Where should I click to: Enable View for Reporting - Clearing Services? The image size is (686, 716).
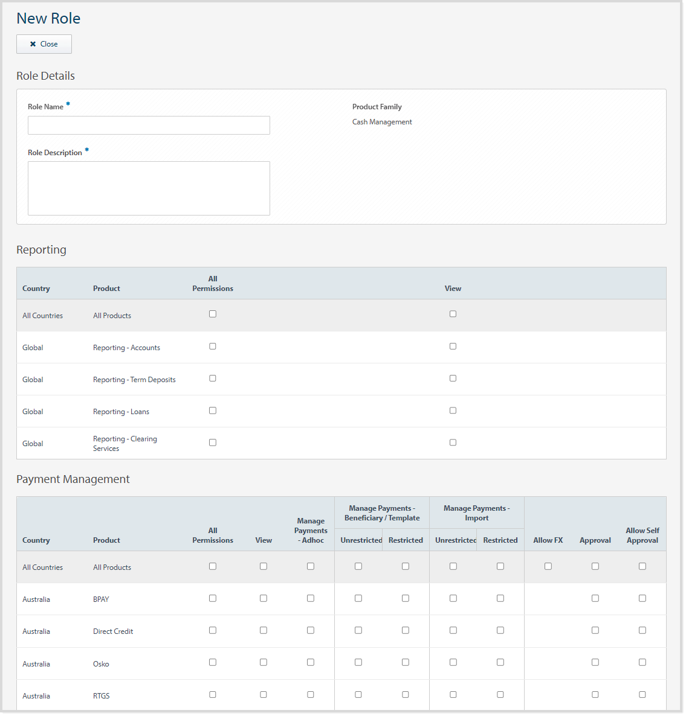[x=453, y=443]
